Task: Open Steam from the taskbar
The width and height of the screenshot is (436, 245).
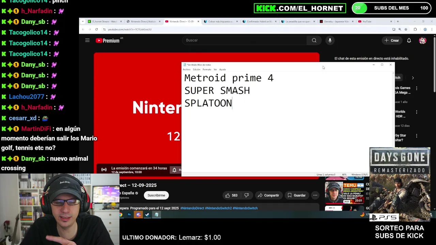Action: click(147, 215)
